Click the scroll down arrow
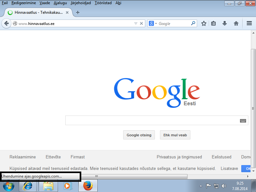Screen dimensions: 256x192 tap(253, 171)
